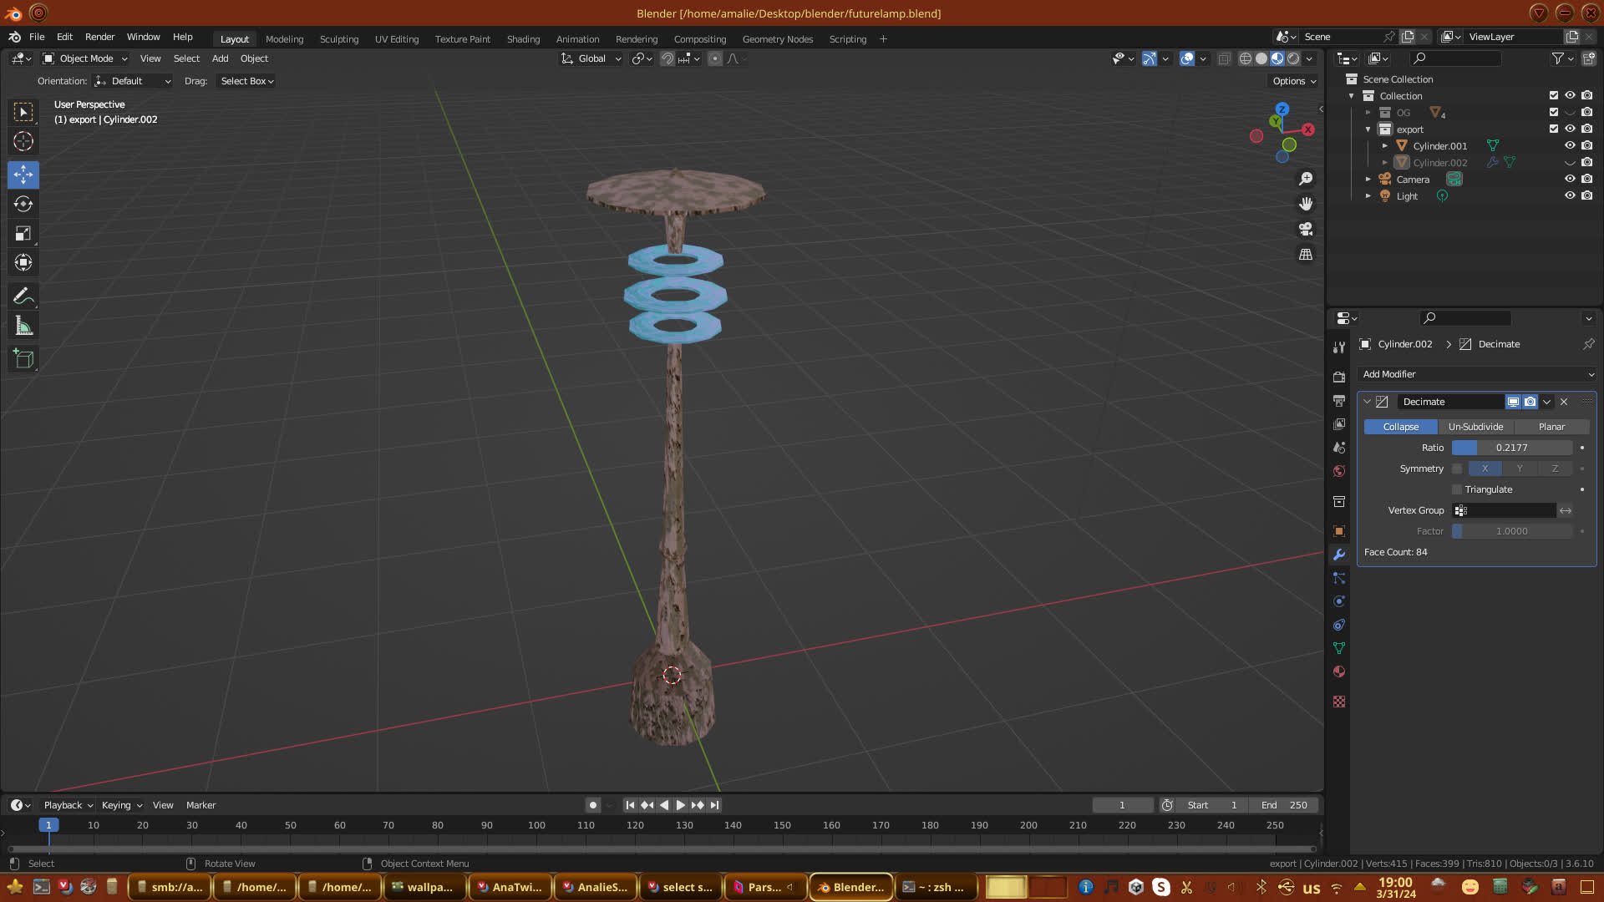Open the Material properties tab

(x=1339, y=671)
